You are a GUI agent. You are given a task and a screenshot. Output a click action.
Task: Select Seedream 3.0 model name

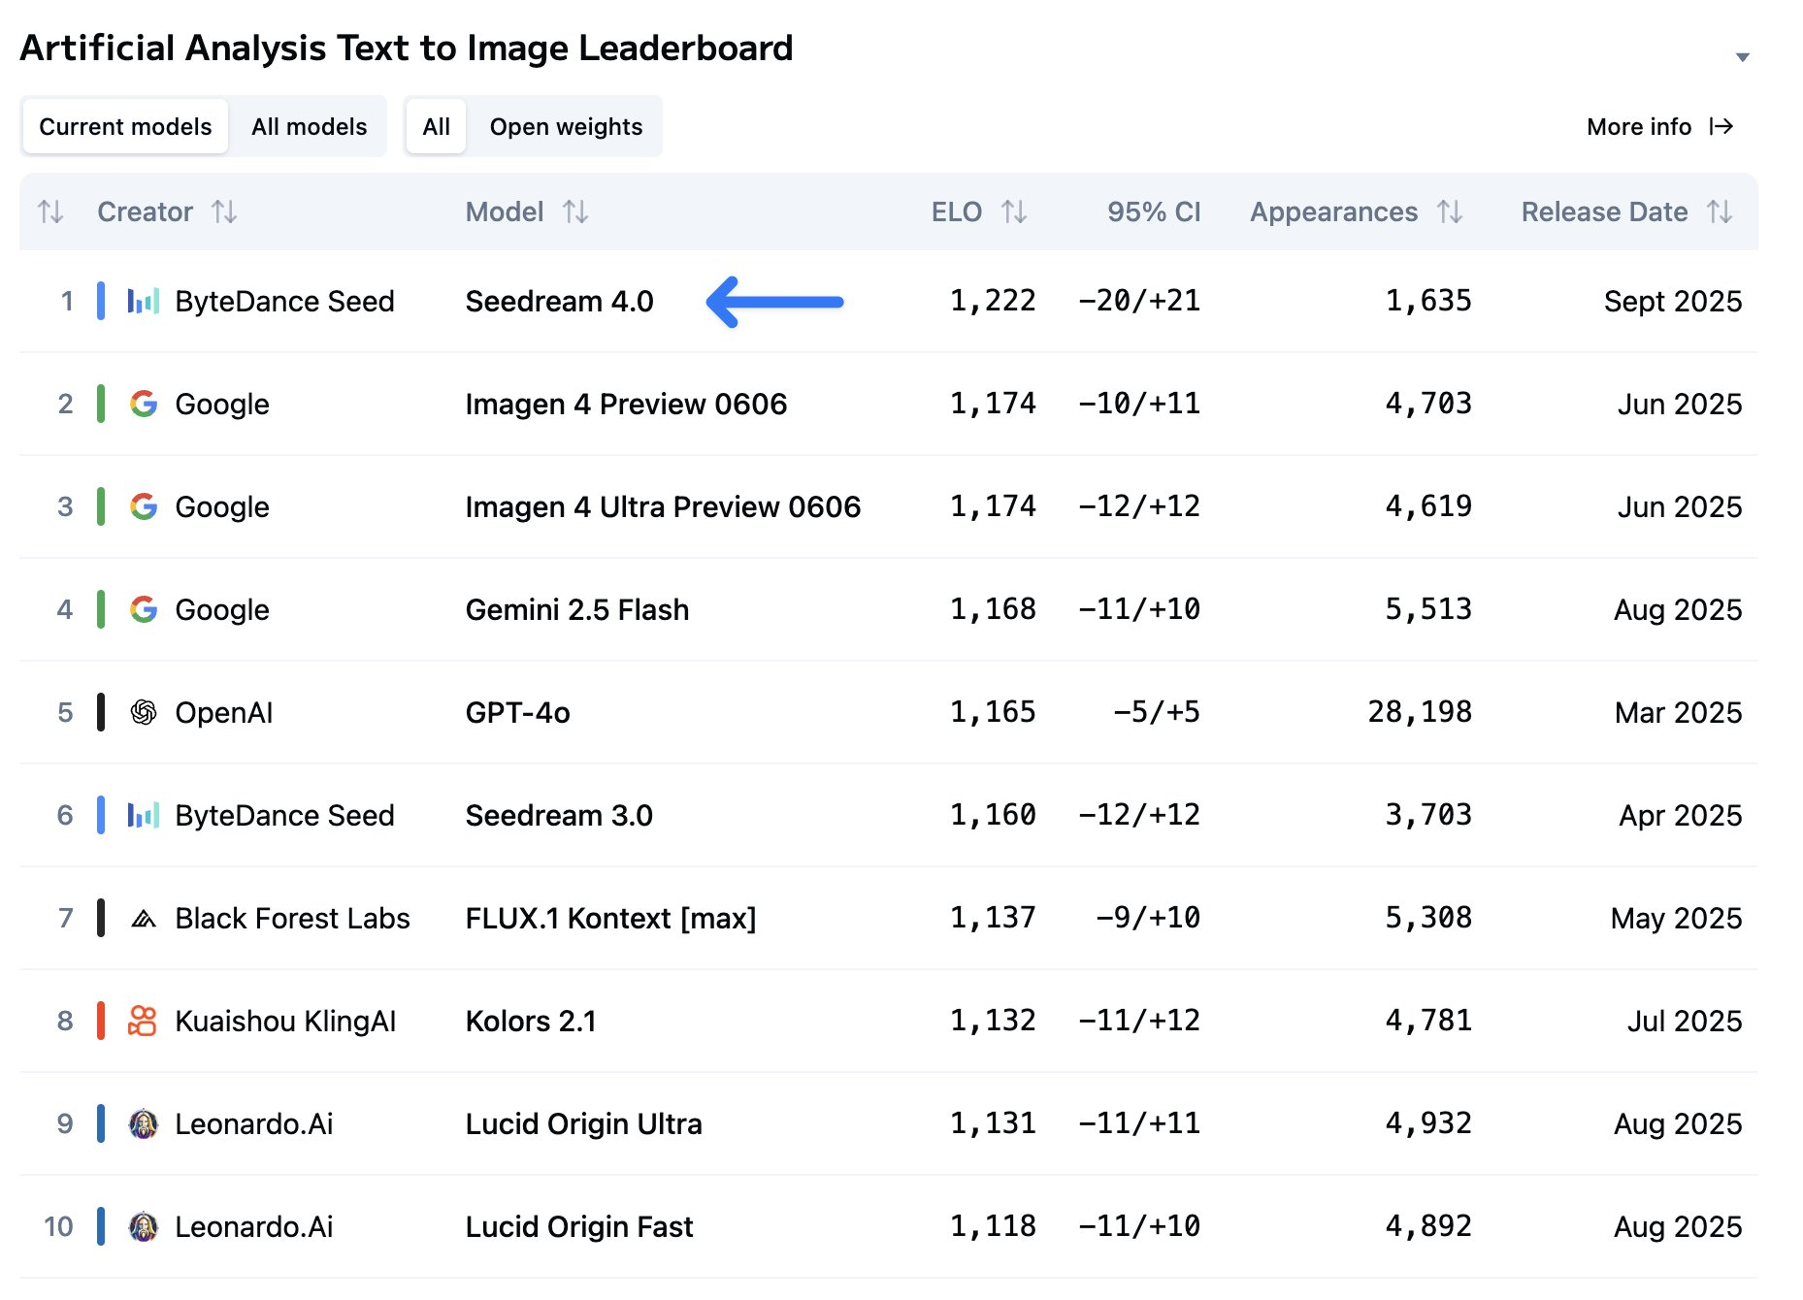coord(559,816)
